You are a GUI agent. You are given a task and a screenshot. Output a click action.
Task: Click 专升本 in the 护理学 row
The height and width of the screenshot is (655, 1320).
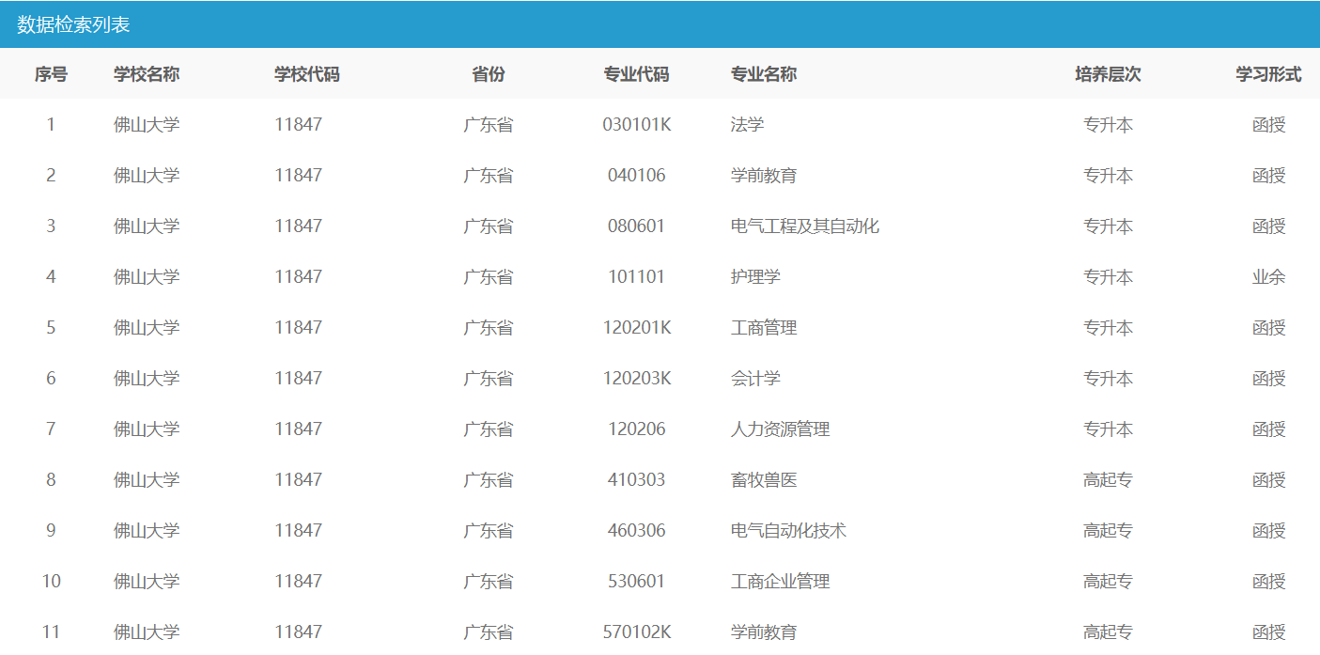pos(1109,277)
